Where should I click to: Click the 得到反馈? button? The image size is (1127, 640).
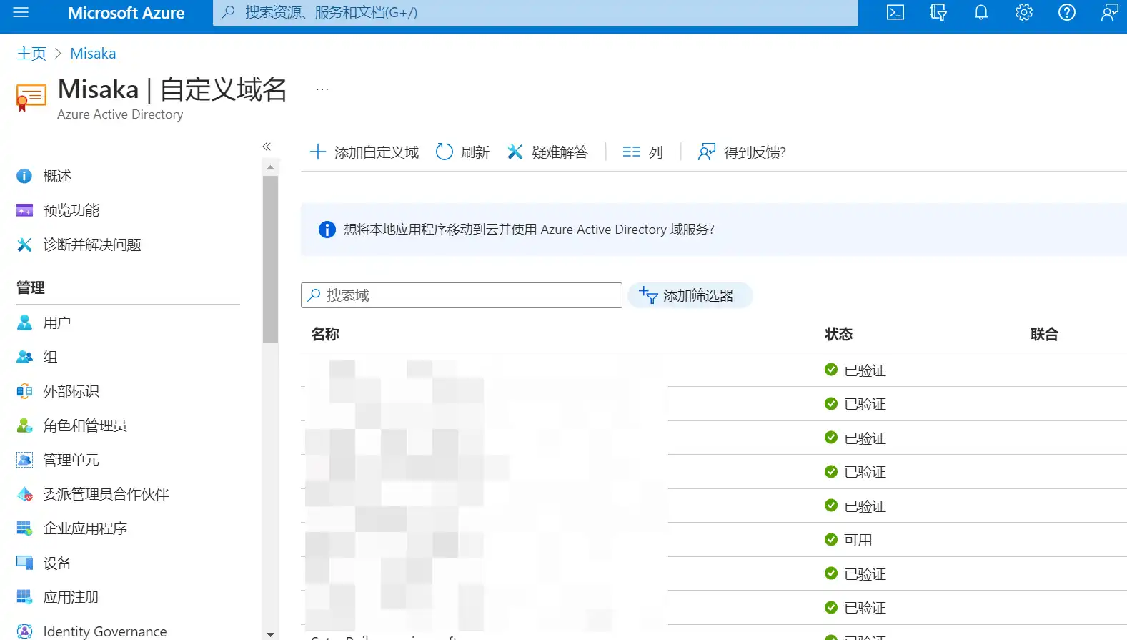pyautogui.click(x=742, y=152)
